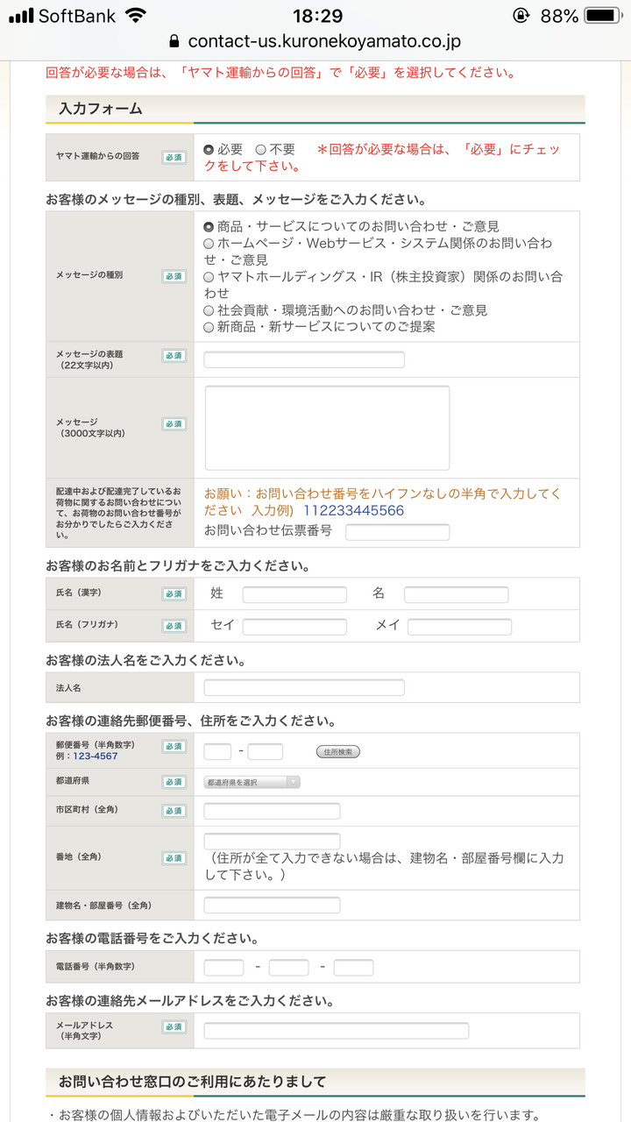Tap the lock icon beside the URL

pyautogui.click(x=173, y=40)
